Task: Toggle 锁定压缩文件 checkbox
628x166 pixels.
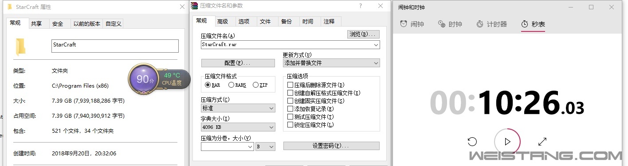Action: coord(310,125)
